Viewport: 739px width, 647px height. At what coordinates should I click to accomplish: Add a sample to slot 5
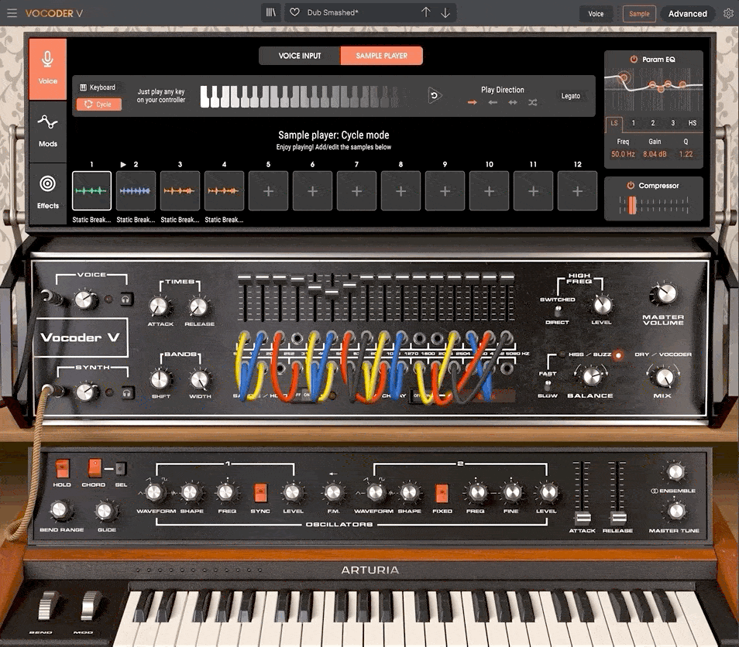268,190
